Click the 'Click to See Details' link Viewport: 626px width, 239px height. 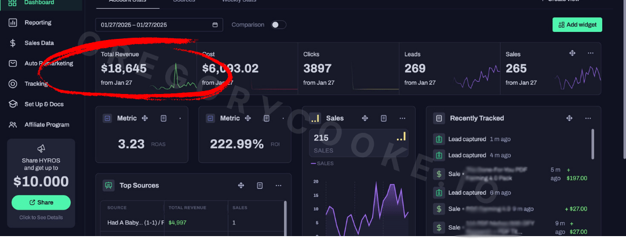click(x=41, y=218)
